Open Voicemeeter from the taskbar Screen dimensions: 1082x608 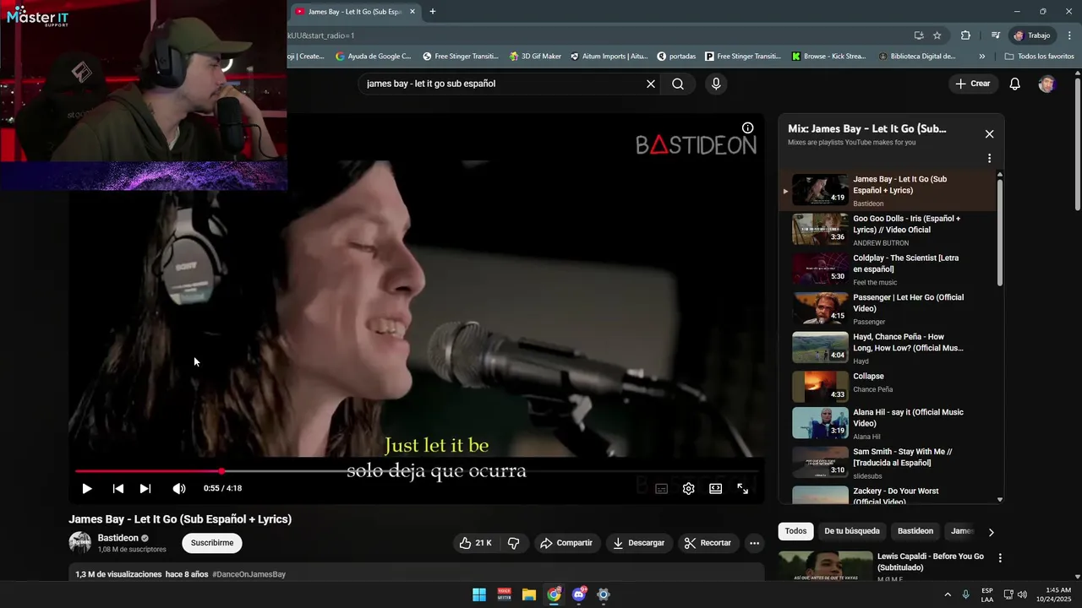[504, 594]
